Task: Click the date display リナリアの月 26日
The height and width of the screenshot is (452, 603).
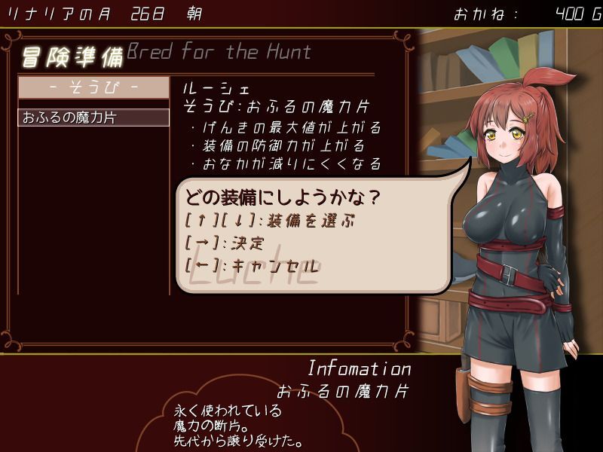Action: click(86, 14)
